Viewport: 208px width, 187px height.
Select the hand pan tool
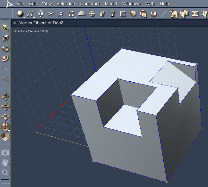pos(5,163)
